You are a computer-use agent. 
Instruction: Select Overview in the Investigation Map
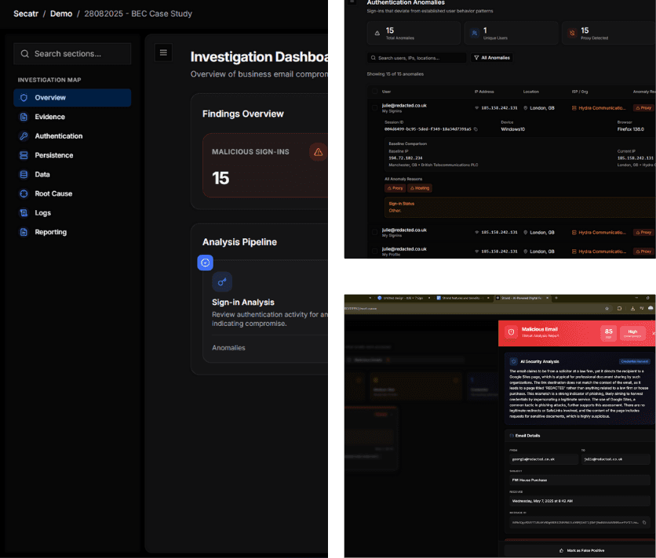click(72, 97)
